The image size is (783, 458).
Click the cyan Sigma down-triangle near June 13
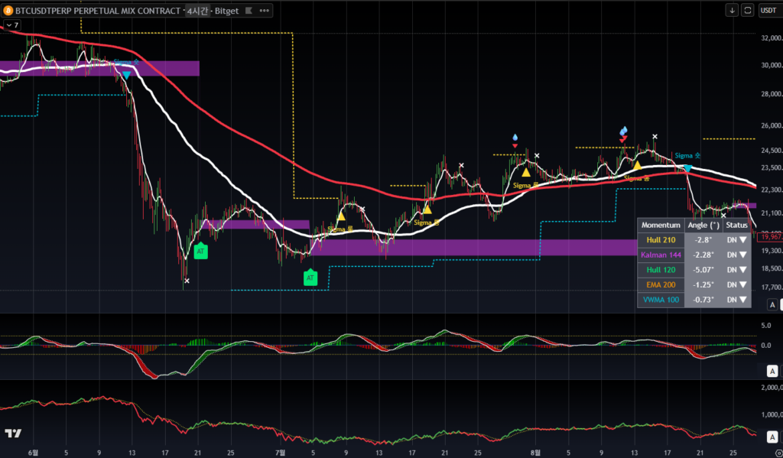(x=126, y=75)
